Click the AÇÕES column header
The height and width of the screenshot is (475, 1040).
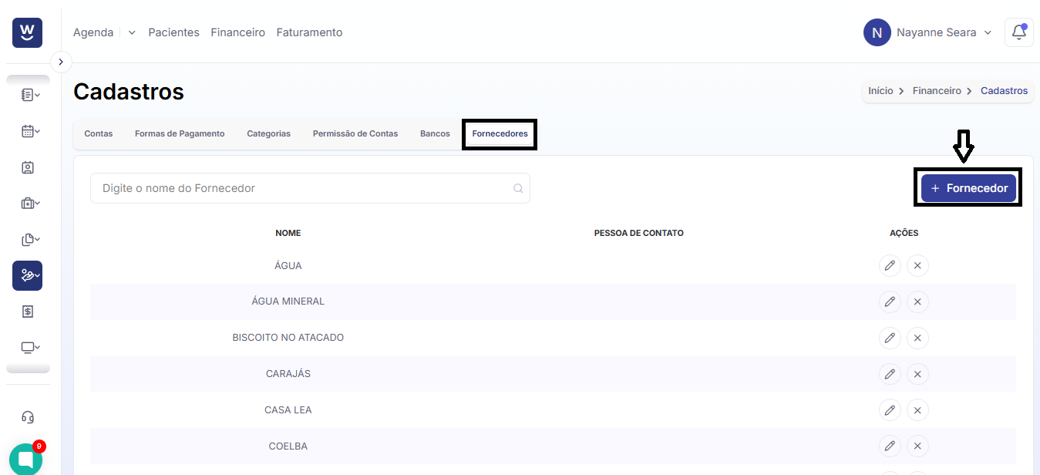click(904, 233)
